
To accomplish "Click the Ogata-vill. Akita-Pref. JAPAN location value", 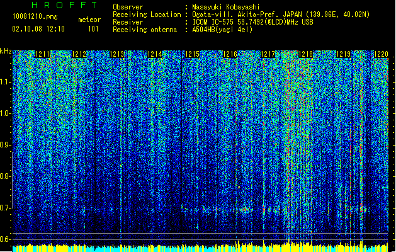I will click(x=281, y=14).
